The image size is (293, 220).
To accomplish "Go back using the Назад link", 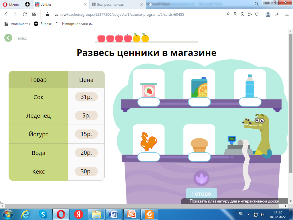I will pos(16,38).
